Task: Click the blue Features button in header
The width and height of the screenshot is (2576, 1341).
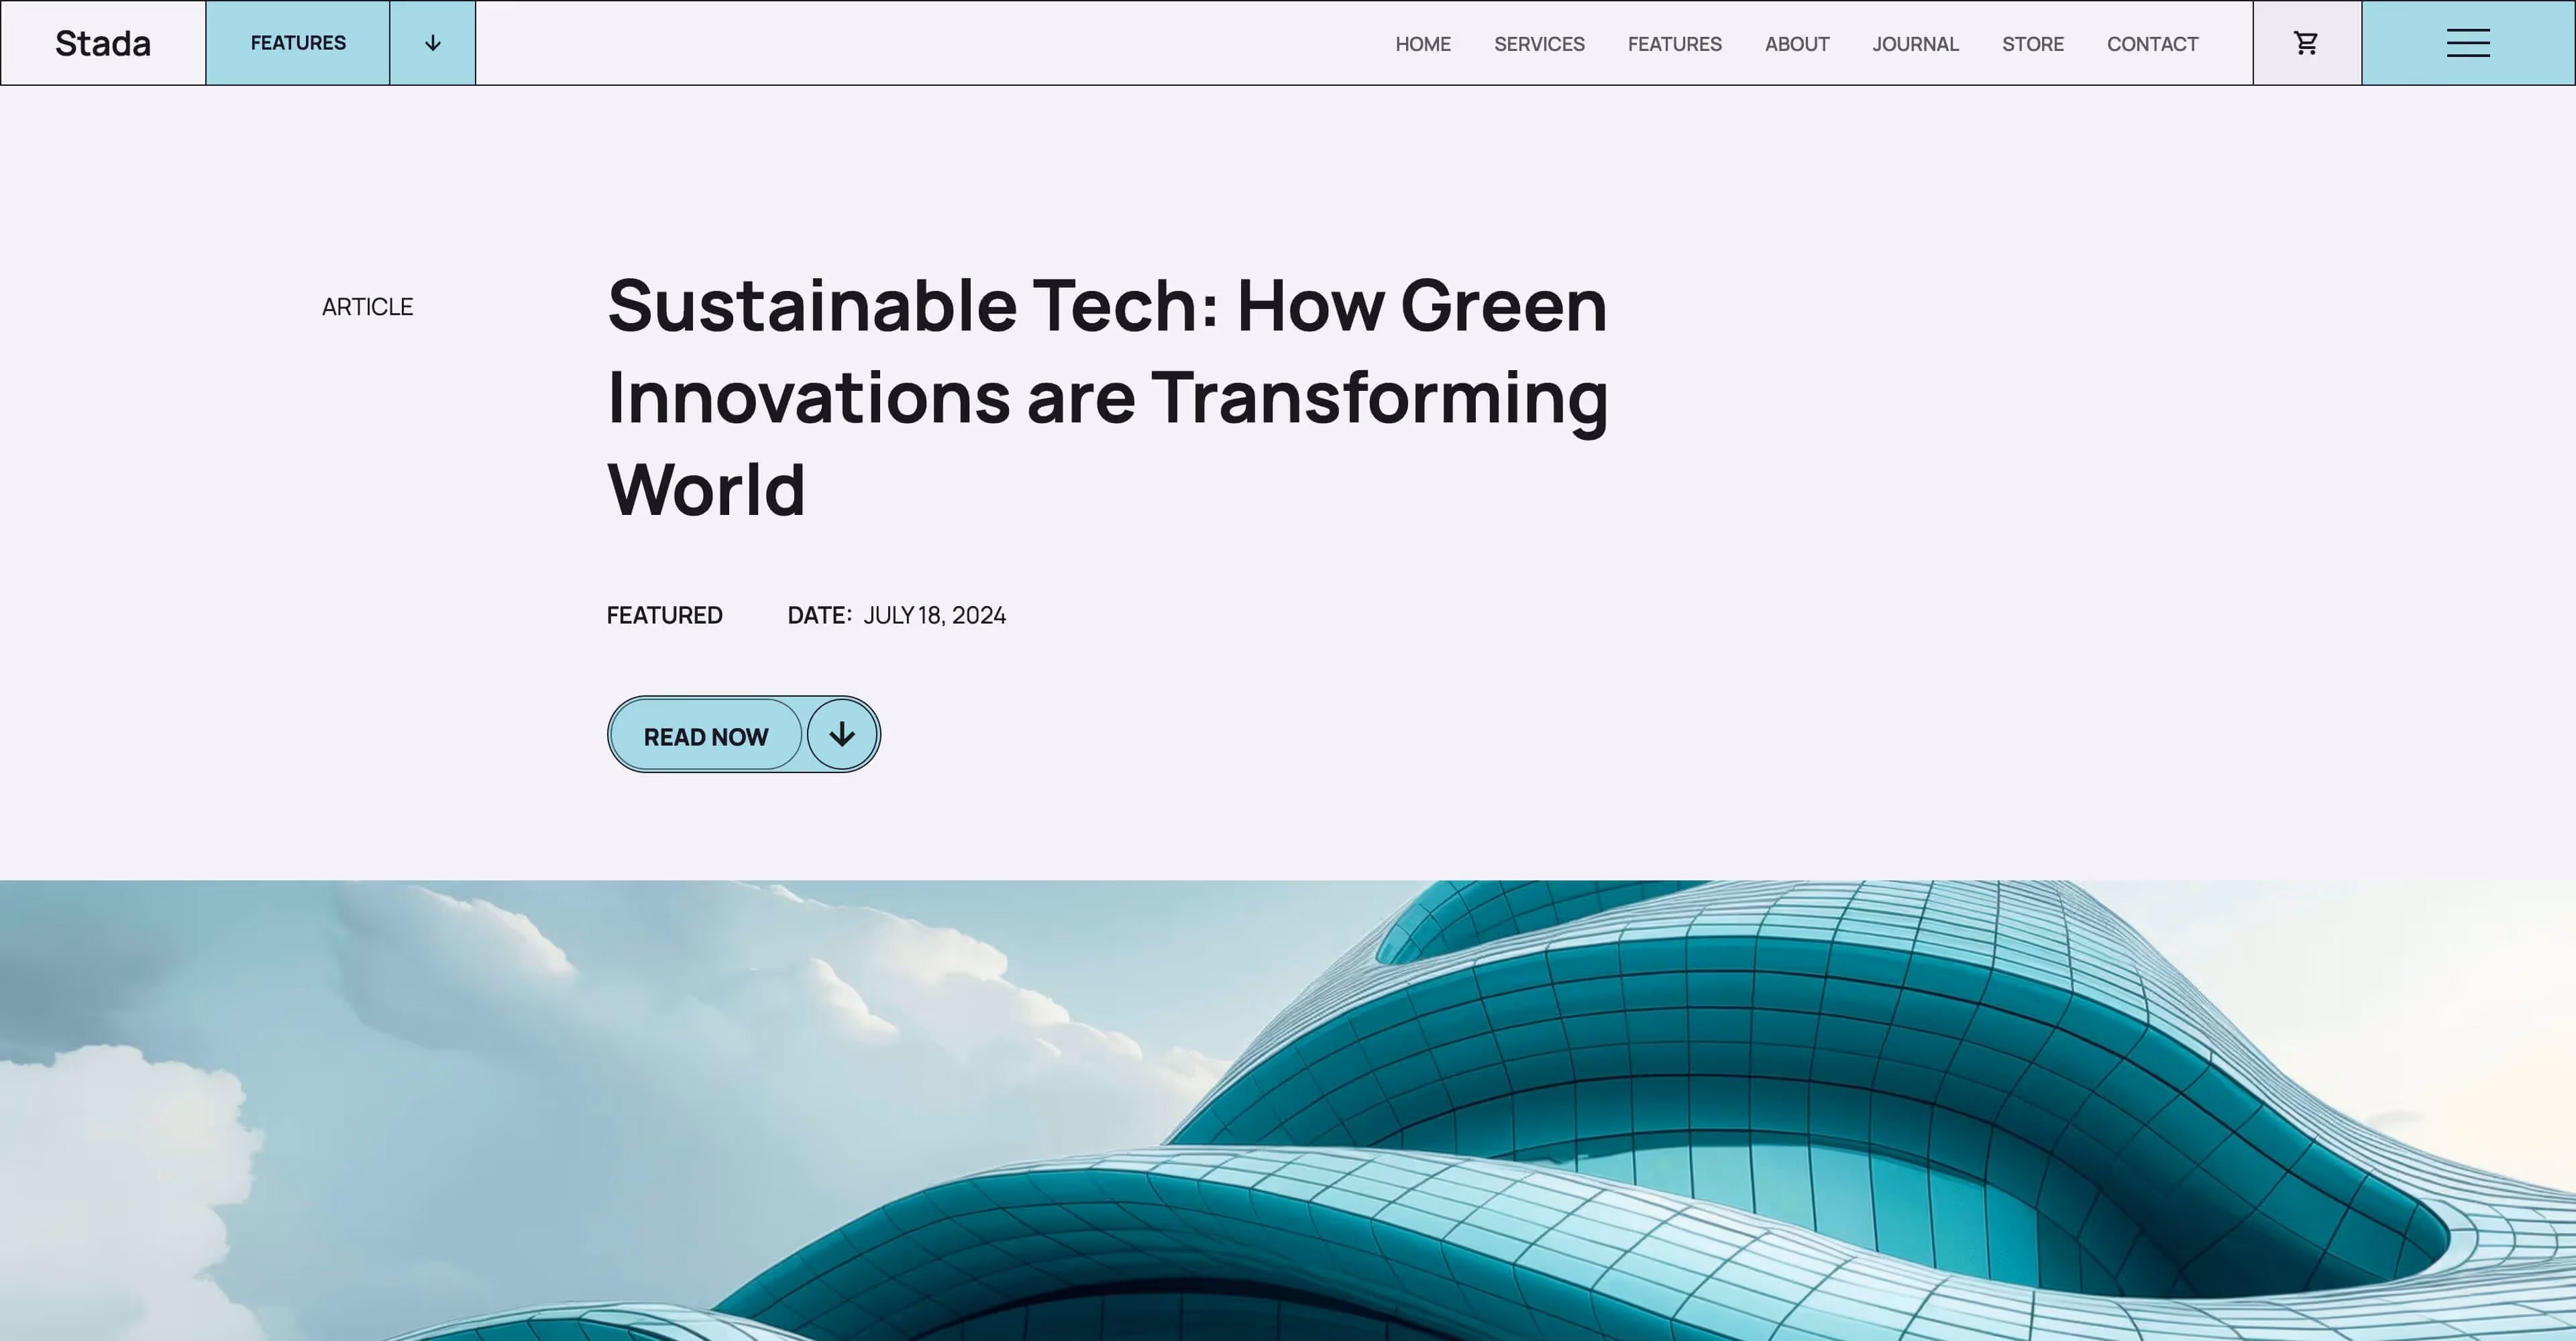Action: tap(298, 43)
